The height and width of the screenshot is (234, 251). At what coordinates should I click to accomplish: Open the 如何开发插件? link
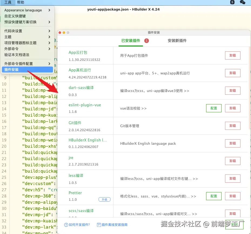click(x=79, y=225)
